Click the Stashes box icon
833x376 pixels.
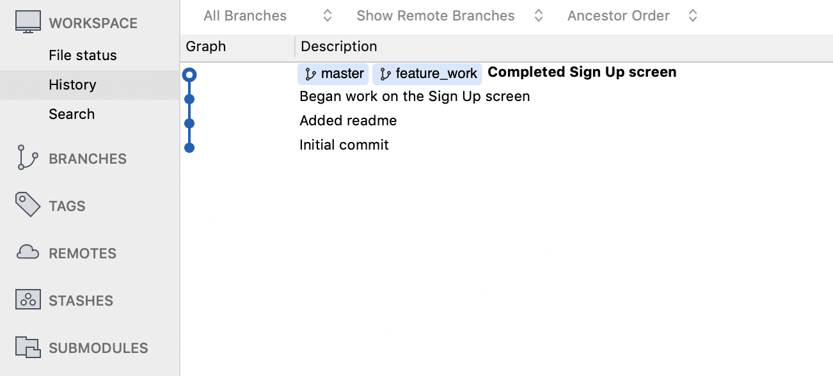click(28, 300)
